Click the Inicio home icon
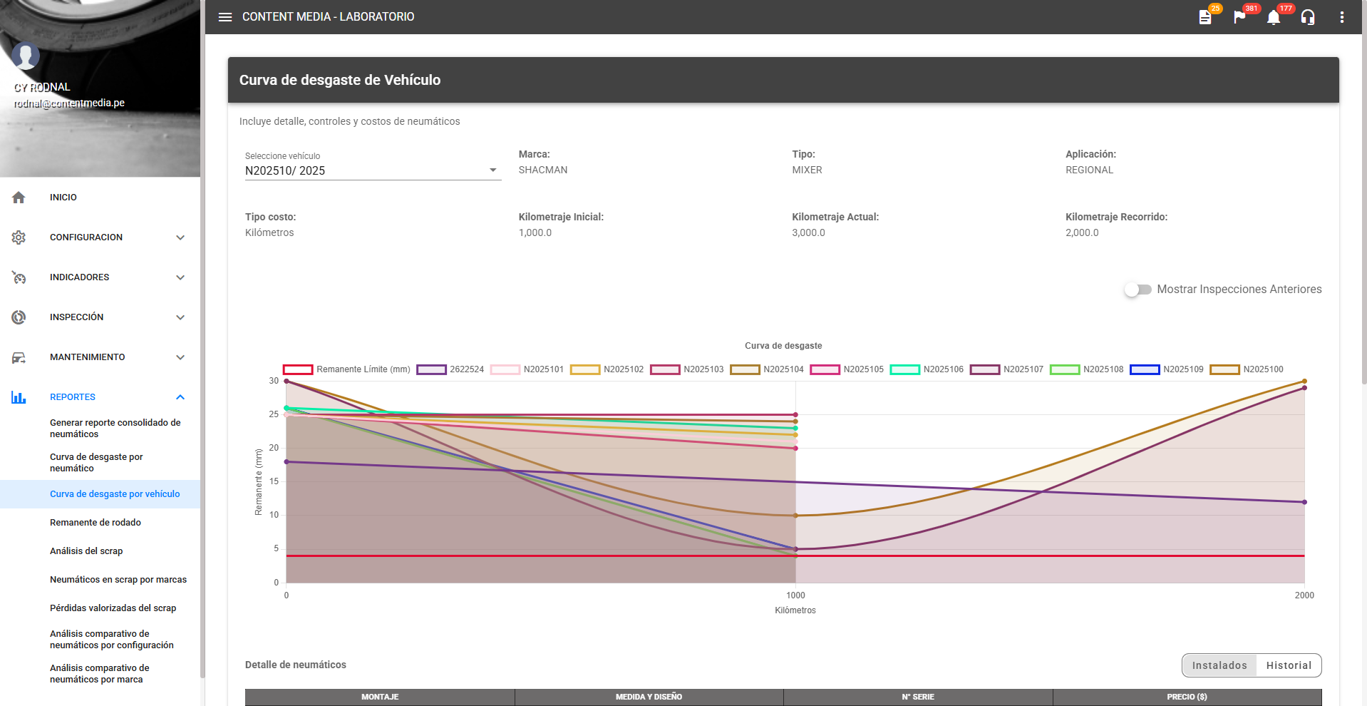 click(19, 198)
